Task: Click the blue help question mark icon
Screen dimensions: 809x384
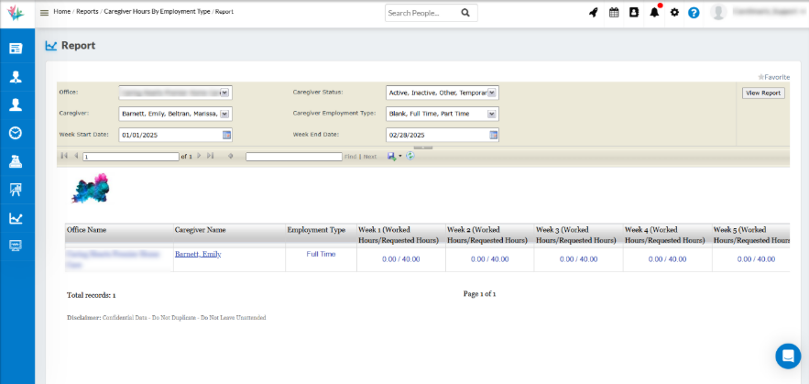Action: point(694,13)
